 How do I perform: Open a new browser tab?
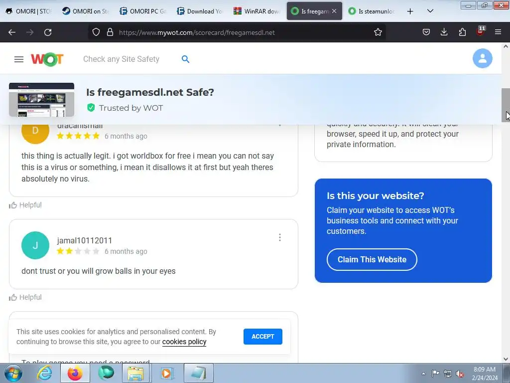[410, 11]
